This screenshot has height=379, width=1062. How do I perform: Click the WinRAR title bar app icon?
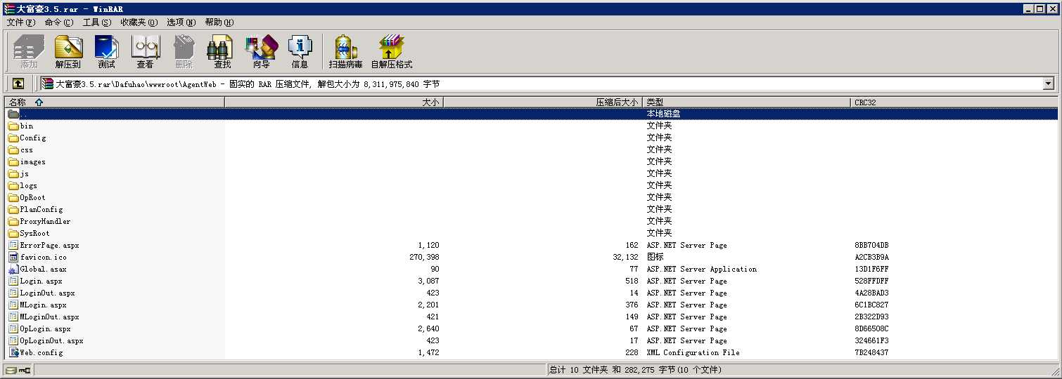[x=8, y=8]
